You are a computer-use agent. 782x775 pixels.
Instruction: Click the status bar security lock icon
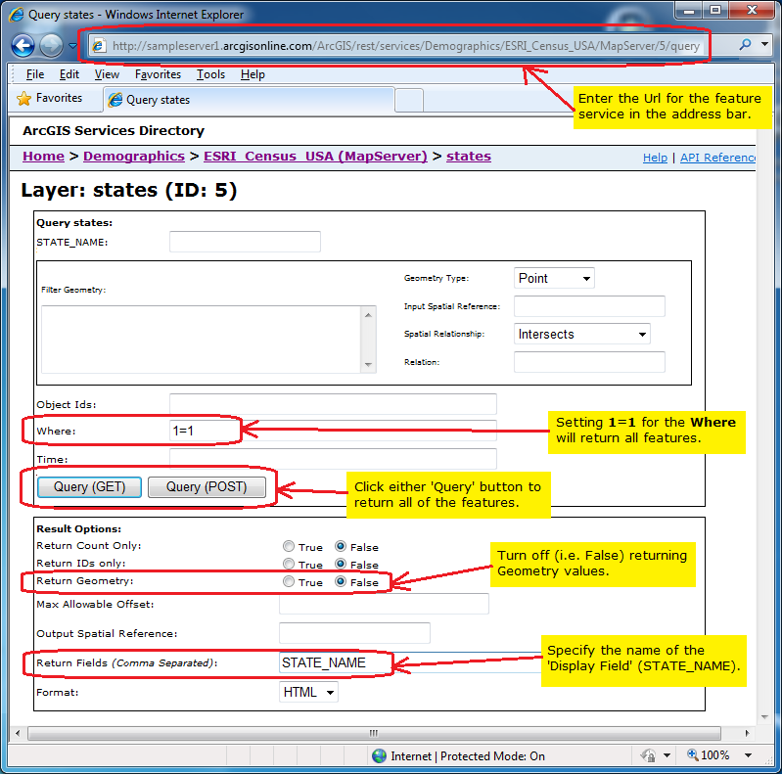(x=648, y=755)
